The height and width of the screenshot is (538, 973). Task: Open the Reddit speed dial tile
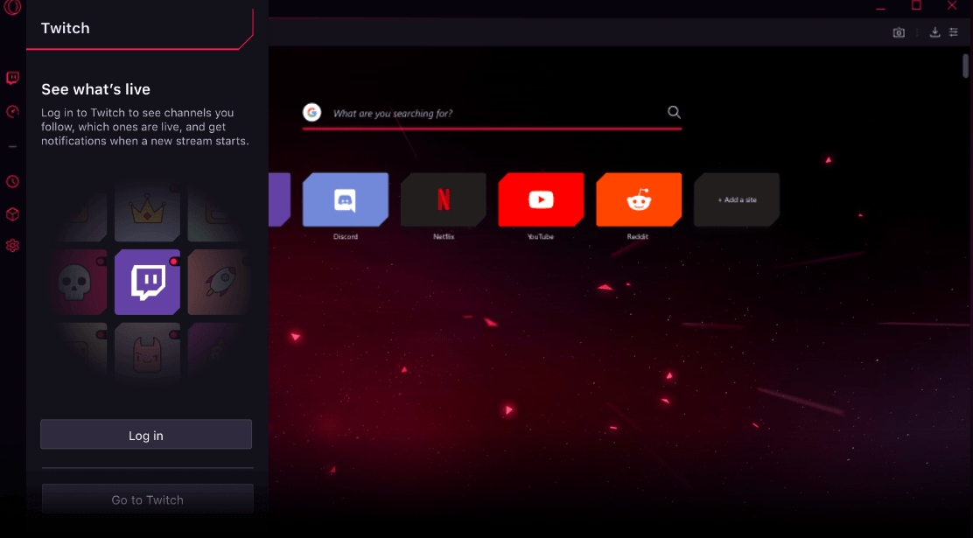click(x=639, y=199)
